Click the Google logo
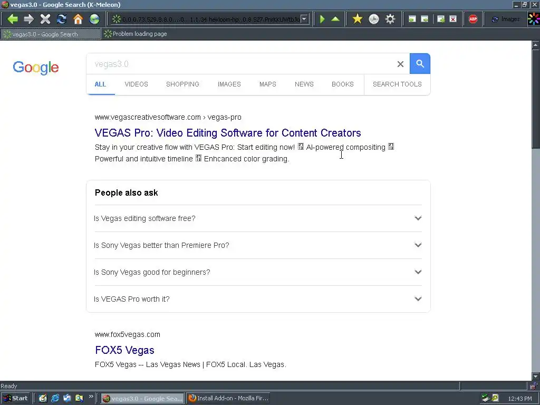Image resolution: width=540 pixels, height=405 pixels. pos(36,67)
